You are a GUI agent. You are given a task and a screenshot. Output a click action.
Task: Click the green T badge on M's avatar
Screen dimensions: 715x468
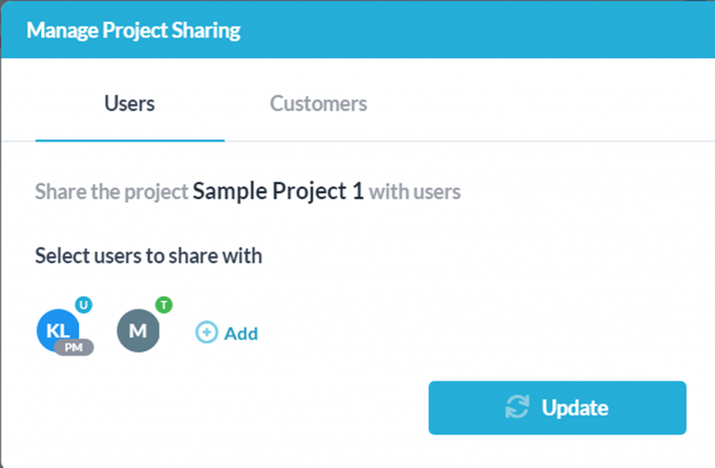164,305
